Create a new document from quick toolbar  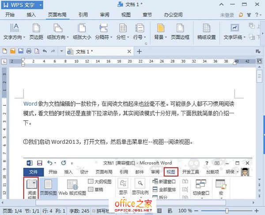point(5,51)
